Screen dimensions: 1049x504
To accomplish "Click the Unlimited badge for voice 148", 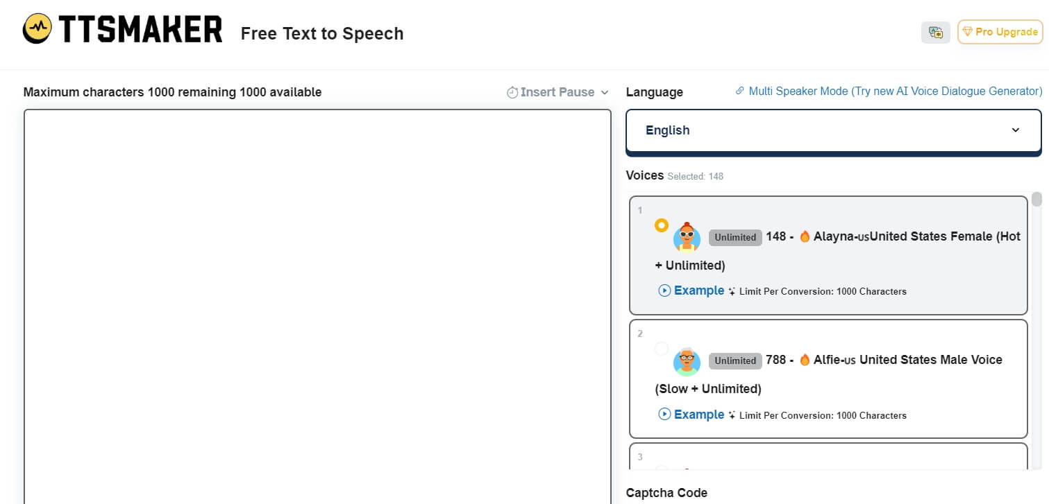I will coord(735,237).
